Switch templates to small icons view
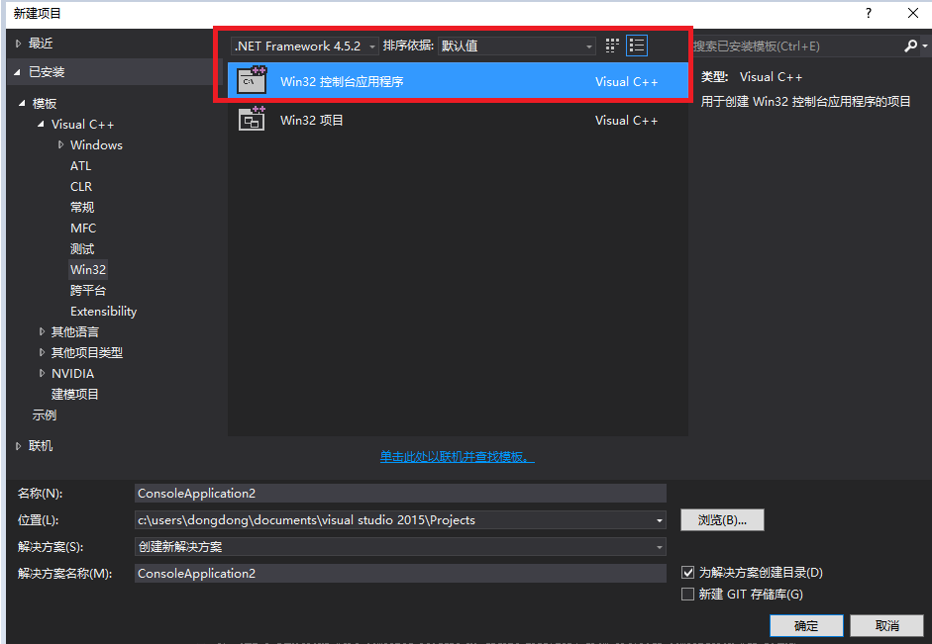 coord(612,46)
